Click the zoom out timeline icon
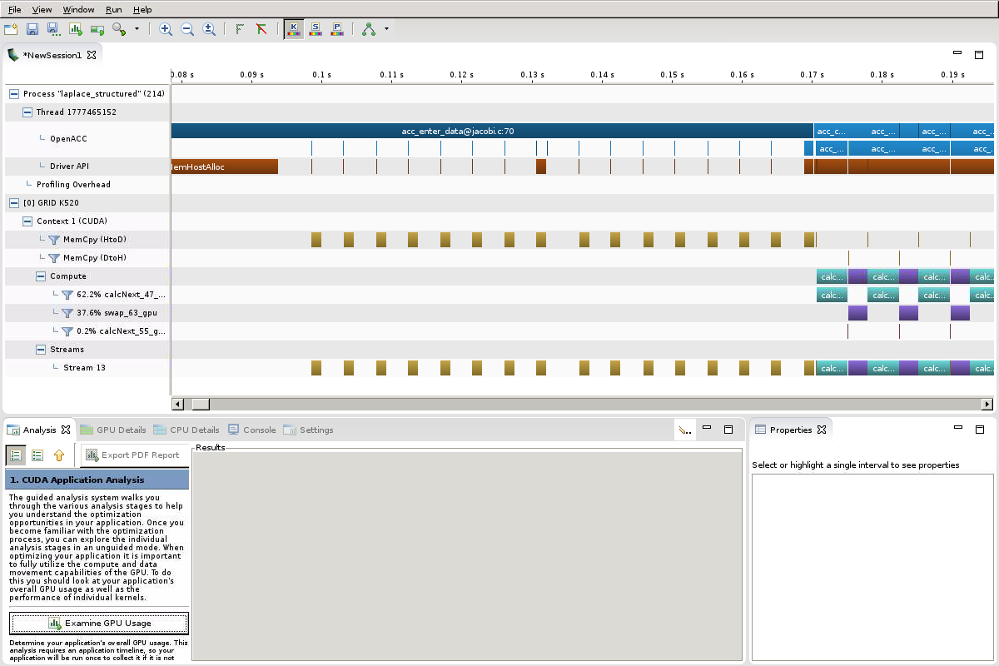Viewport: 999px width, 666px height. (x=187, y=29)
